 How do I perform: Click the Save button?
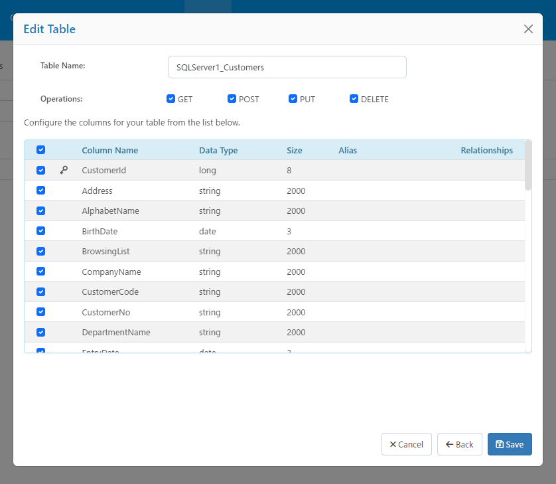click(x=510, y=444)
